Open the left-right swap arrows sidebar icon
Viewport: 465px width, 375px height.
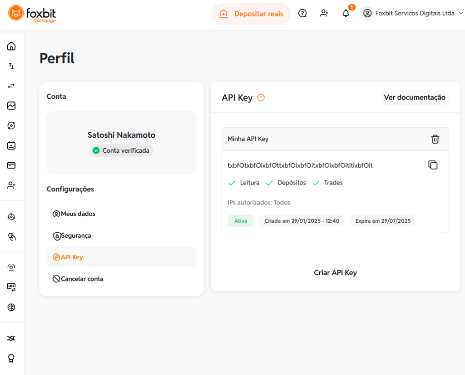coord(11,86)
